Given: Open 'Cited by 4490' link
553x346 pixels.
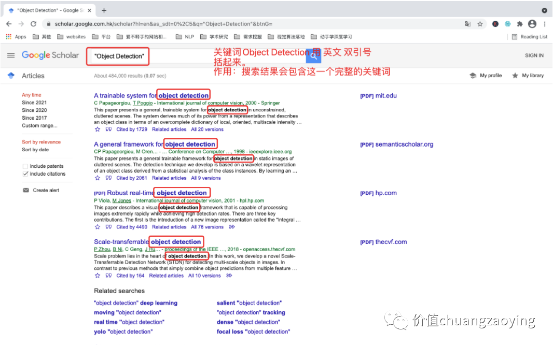Looking at the screenshot, I should click(132, 227).
